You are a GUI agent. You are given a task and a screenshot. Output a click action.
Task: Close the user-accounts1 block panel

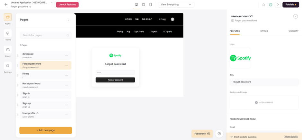coord(296,16)
